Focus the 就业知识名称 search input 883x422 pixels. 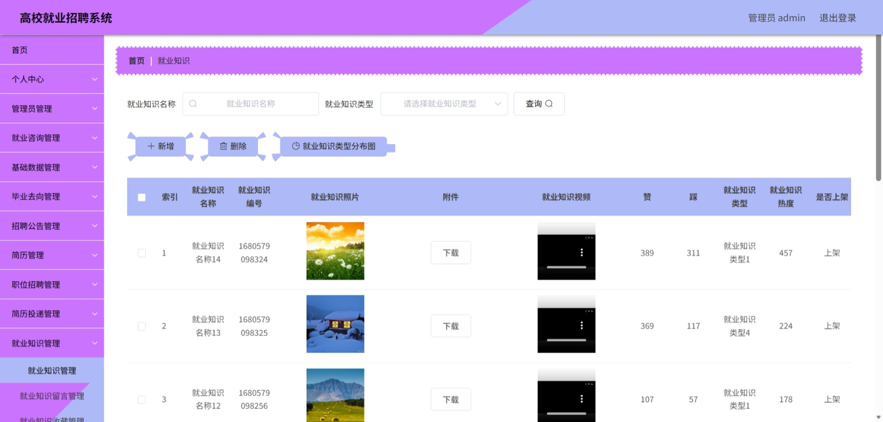click(250, 103)
